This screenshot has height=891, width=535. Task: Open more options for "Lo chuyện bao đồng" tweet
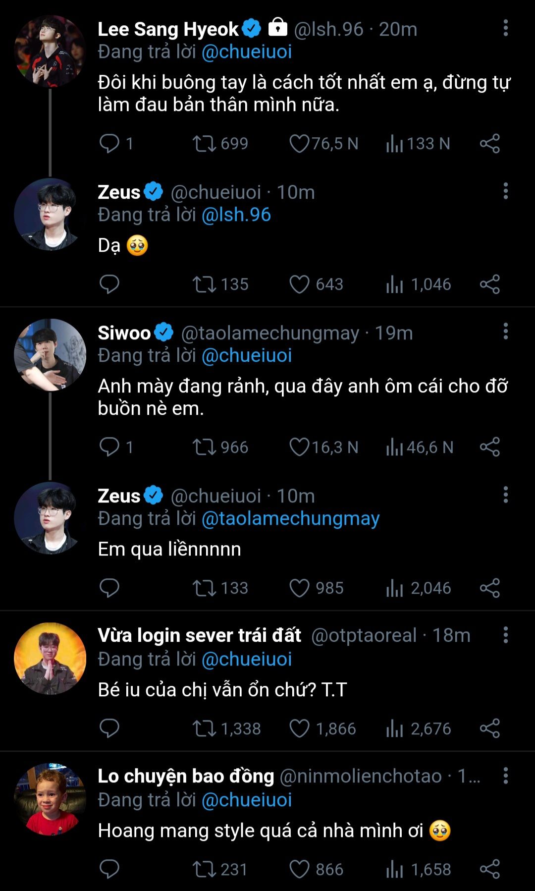[x=505, y=776]
